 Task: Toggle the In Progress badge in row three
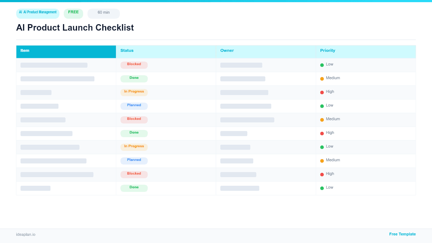pyautogui.click(x=134, y=92)
